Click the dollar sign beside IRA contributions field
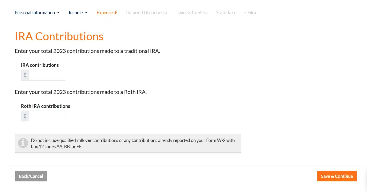367x193 pixels. pos(25,75)
